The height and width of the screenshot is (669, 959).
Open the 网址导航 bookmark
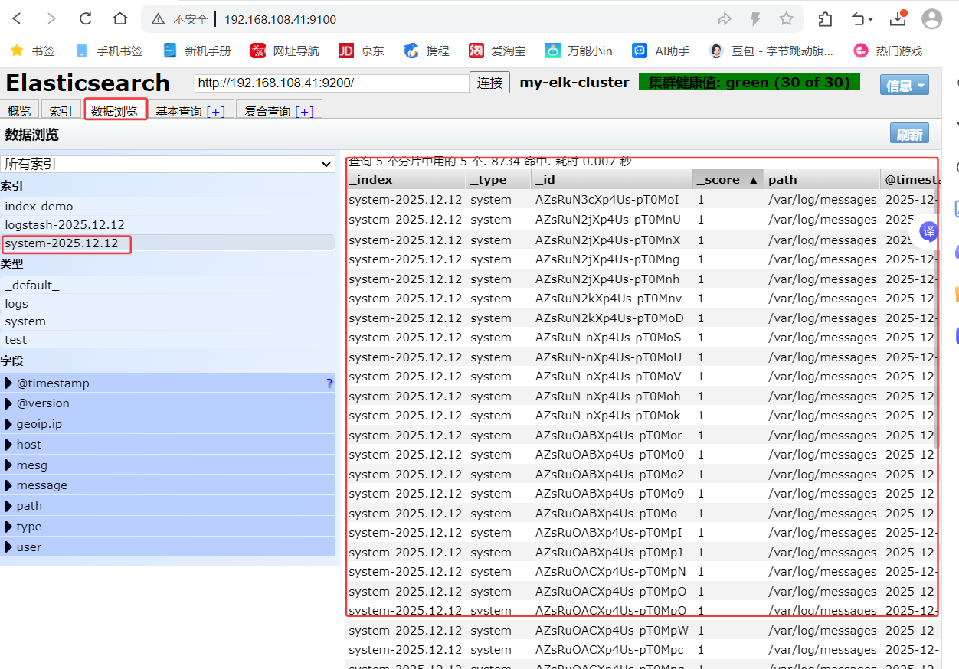(286, 51)
